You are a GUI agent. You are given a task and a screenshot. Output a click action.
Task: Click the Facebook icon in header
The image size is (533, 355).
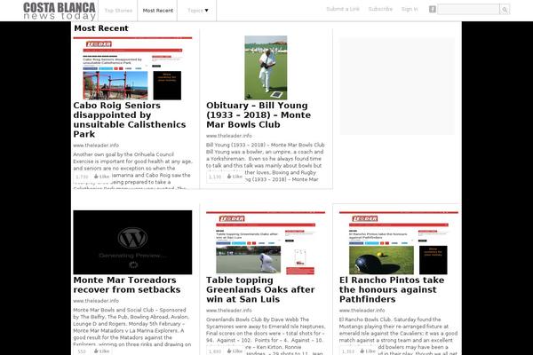point(432,9)
